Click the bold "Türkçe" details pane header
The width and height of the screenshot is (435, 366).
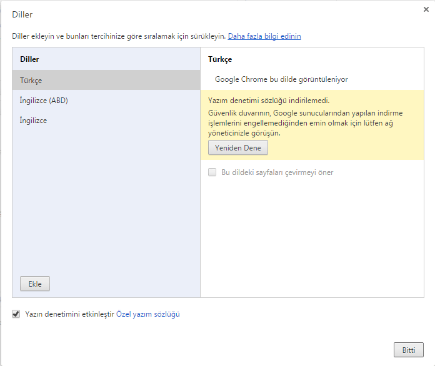click(x=220, y=59)
